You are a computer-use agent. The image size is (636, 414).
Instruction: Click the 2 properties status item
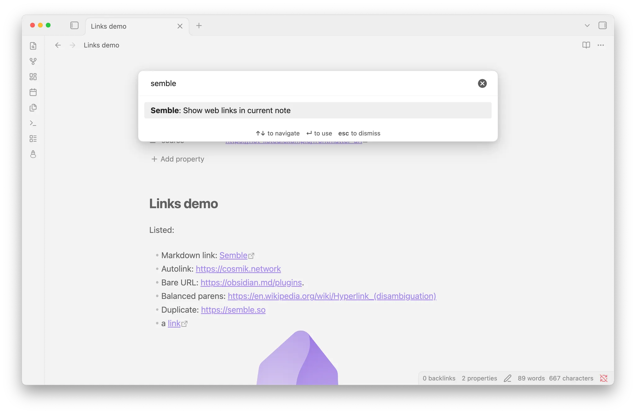coord(479,378)
